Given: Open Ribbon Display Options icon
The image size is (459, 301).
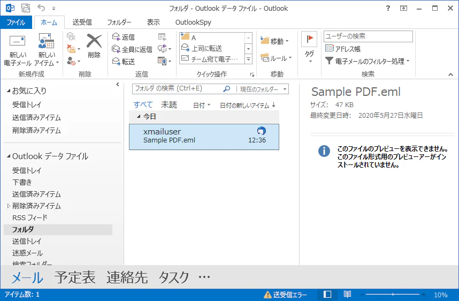Looking at the screenshot, I should 404,8.
